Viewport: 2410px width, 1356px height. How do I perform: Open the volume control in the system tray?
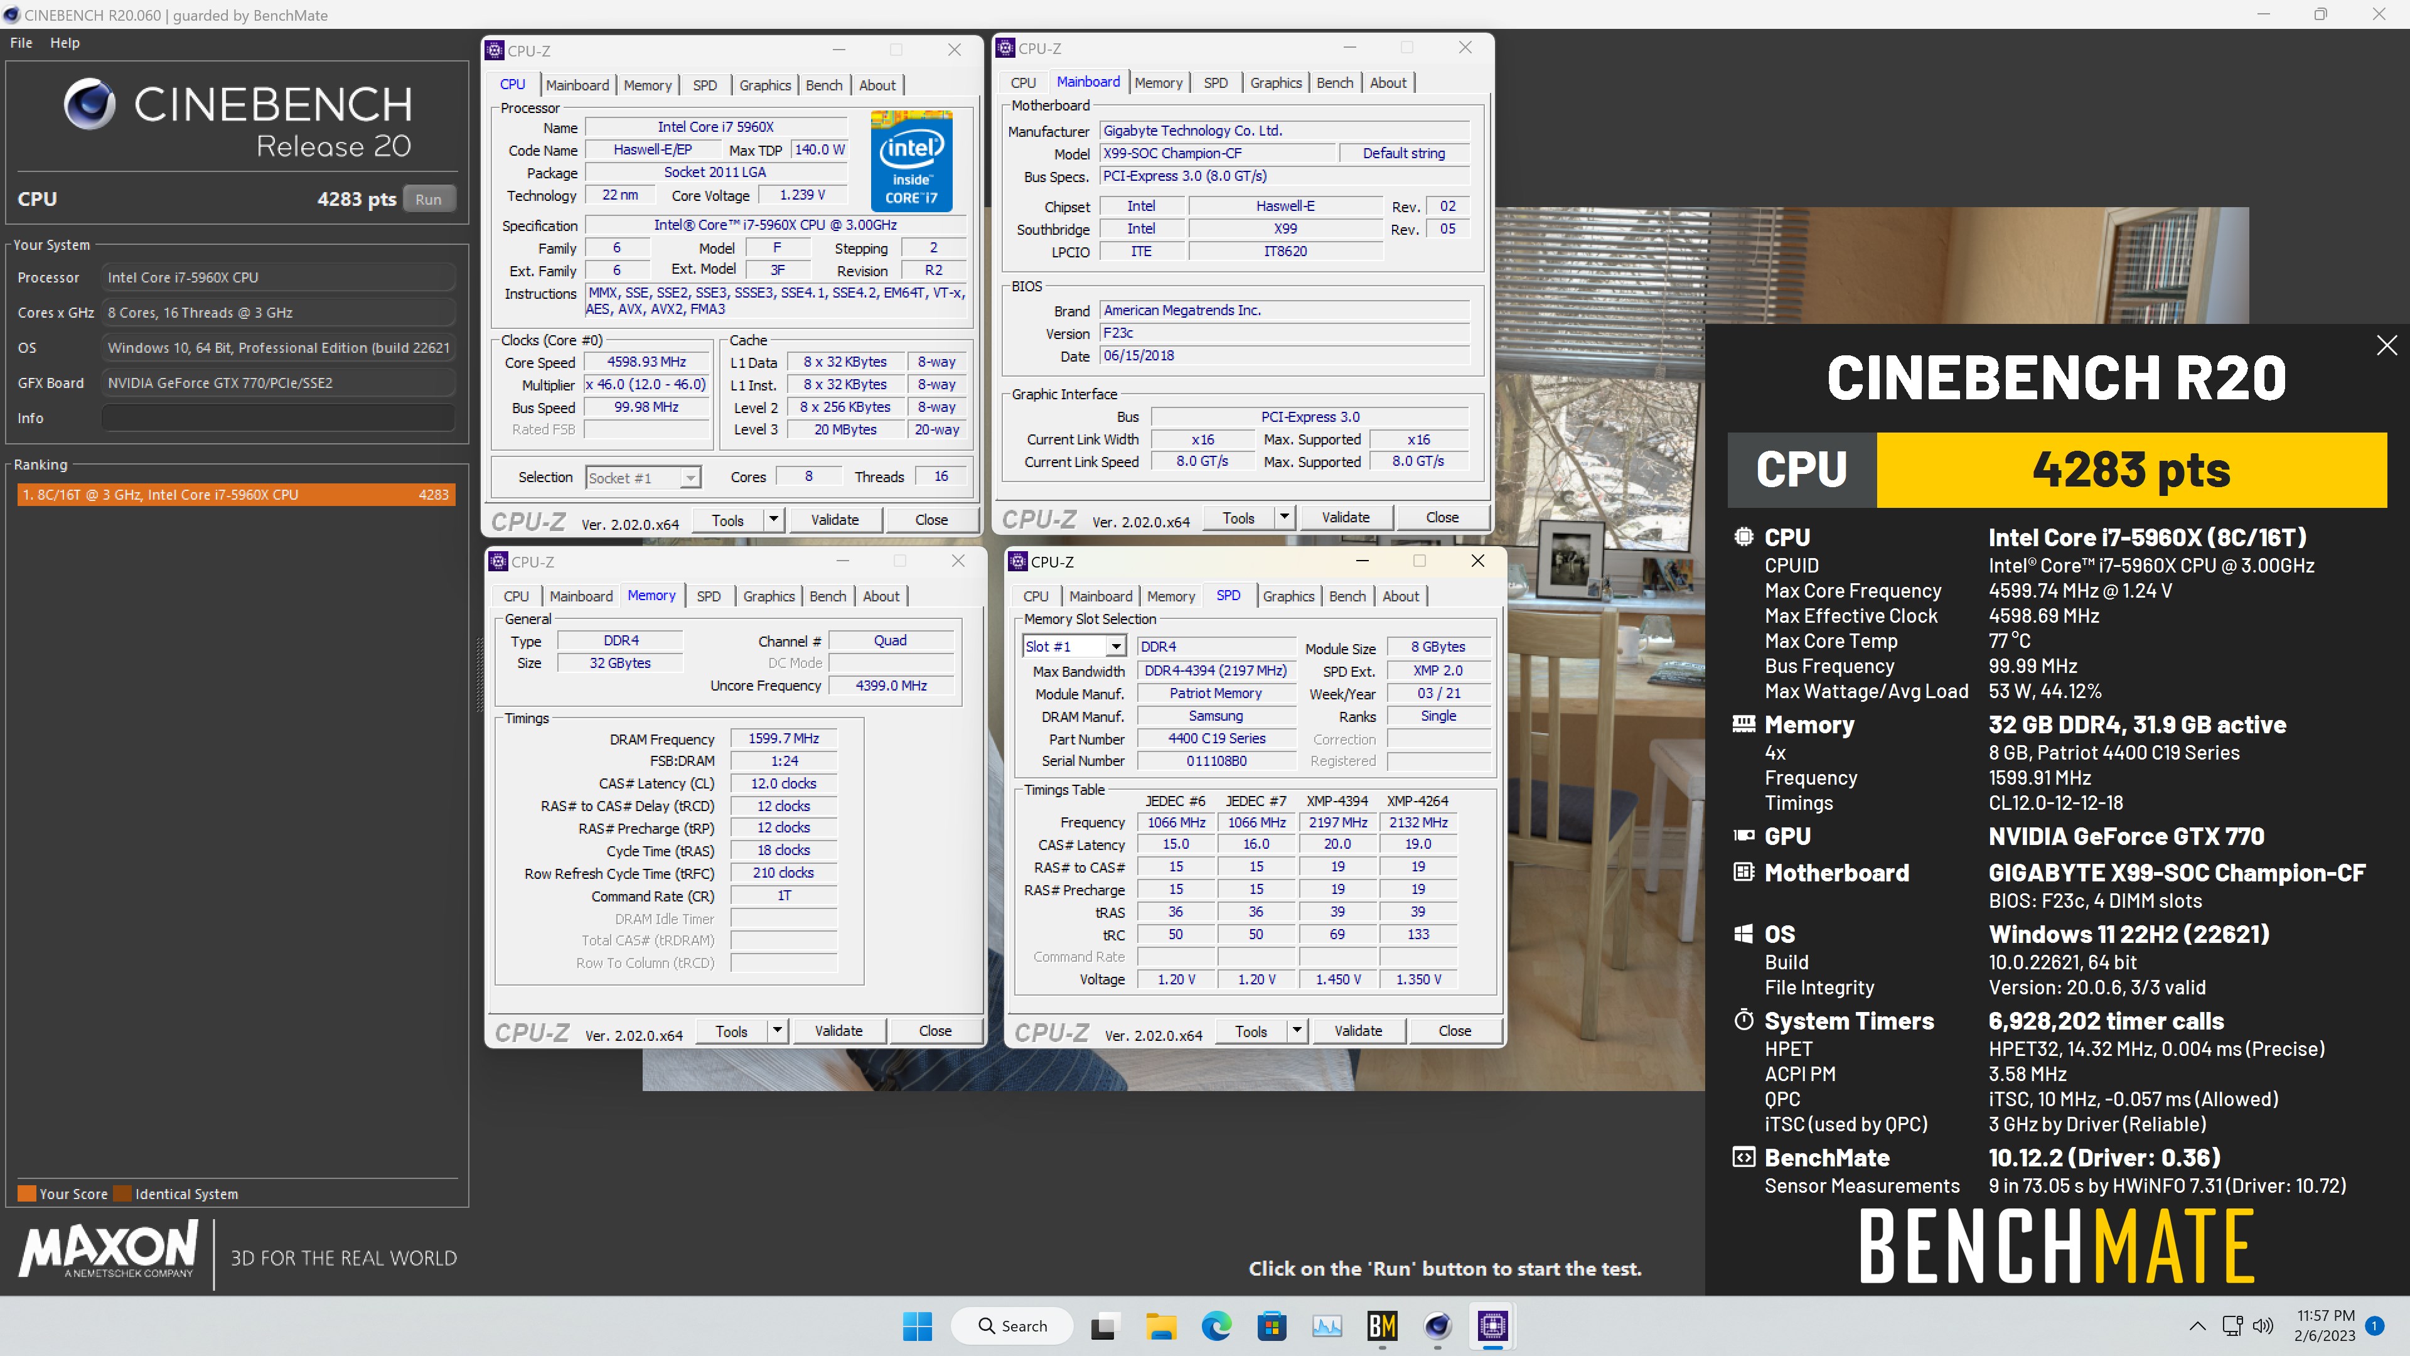[x=2263, y=1325]
